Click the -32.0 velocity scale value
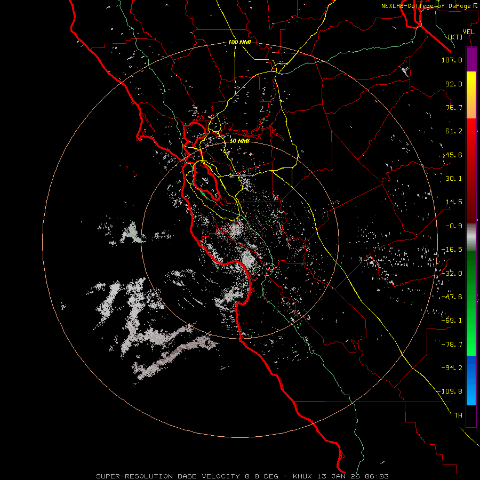The height and width of the screenshot is (480, 480). [452, 274]
